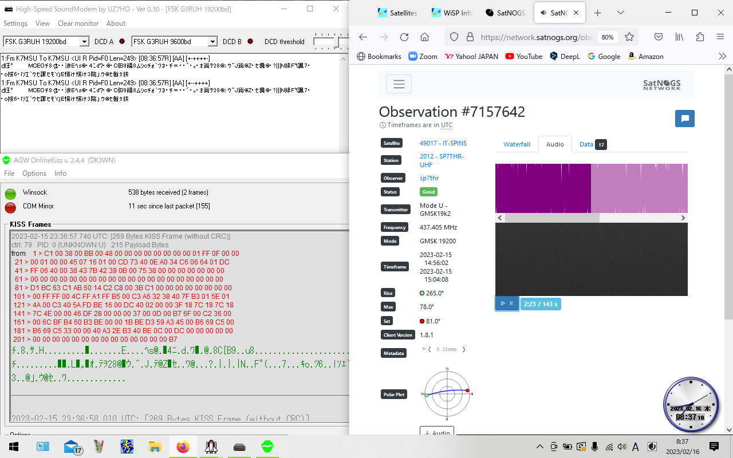The image size is (733, 458).
Task: Open the Firefox home page
Action: tap(424, 37)
